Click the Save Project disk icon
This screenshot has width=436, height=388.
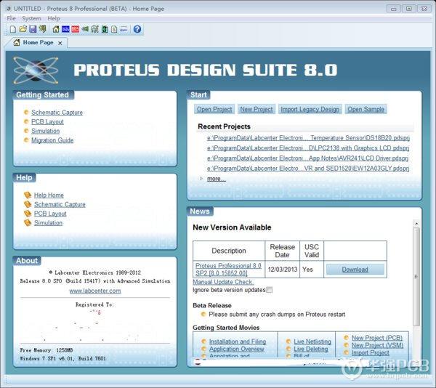(33, 29)
